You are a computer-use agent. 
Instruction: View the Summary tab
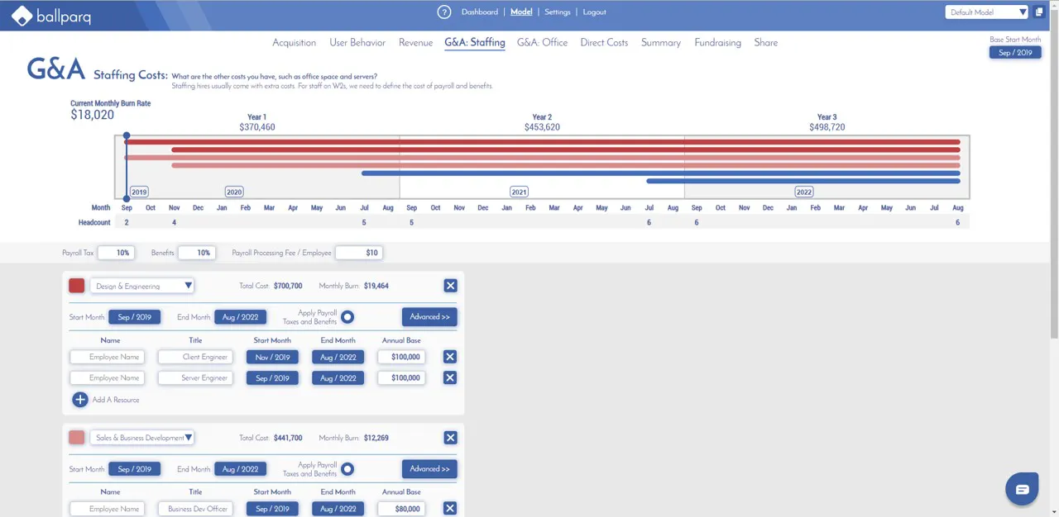[661, 42]
